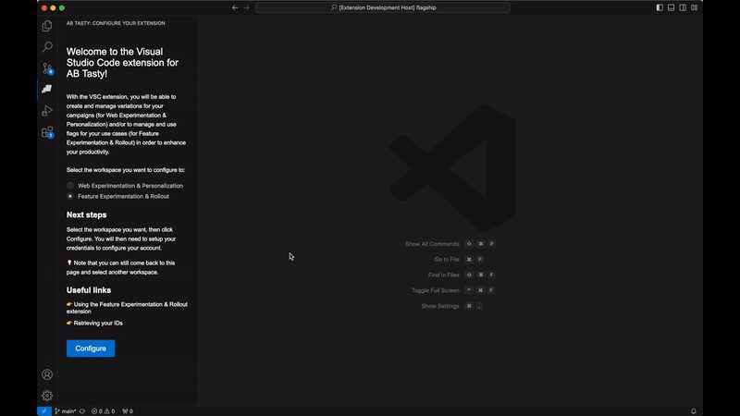Open the Manage gear icon
Screen dimensions: 740x416
click(47, 396)
